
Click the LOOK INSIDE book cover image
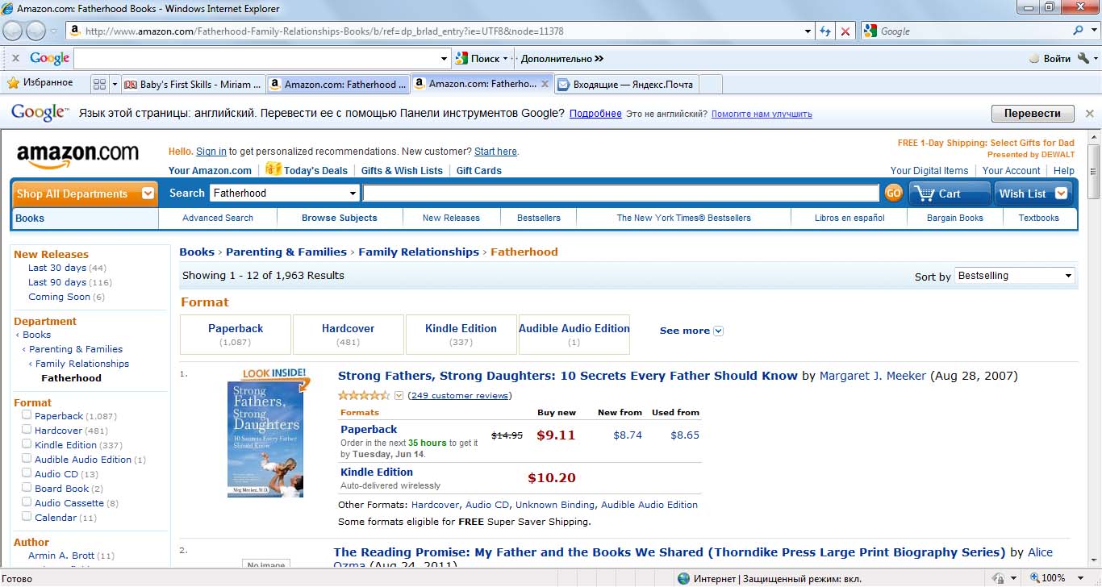(x=265, y=433)
